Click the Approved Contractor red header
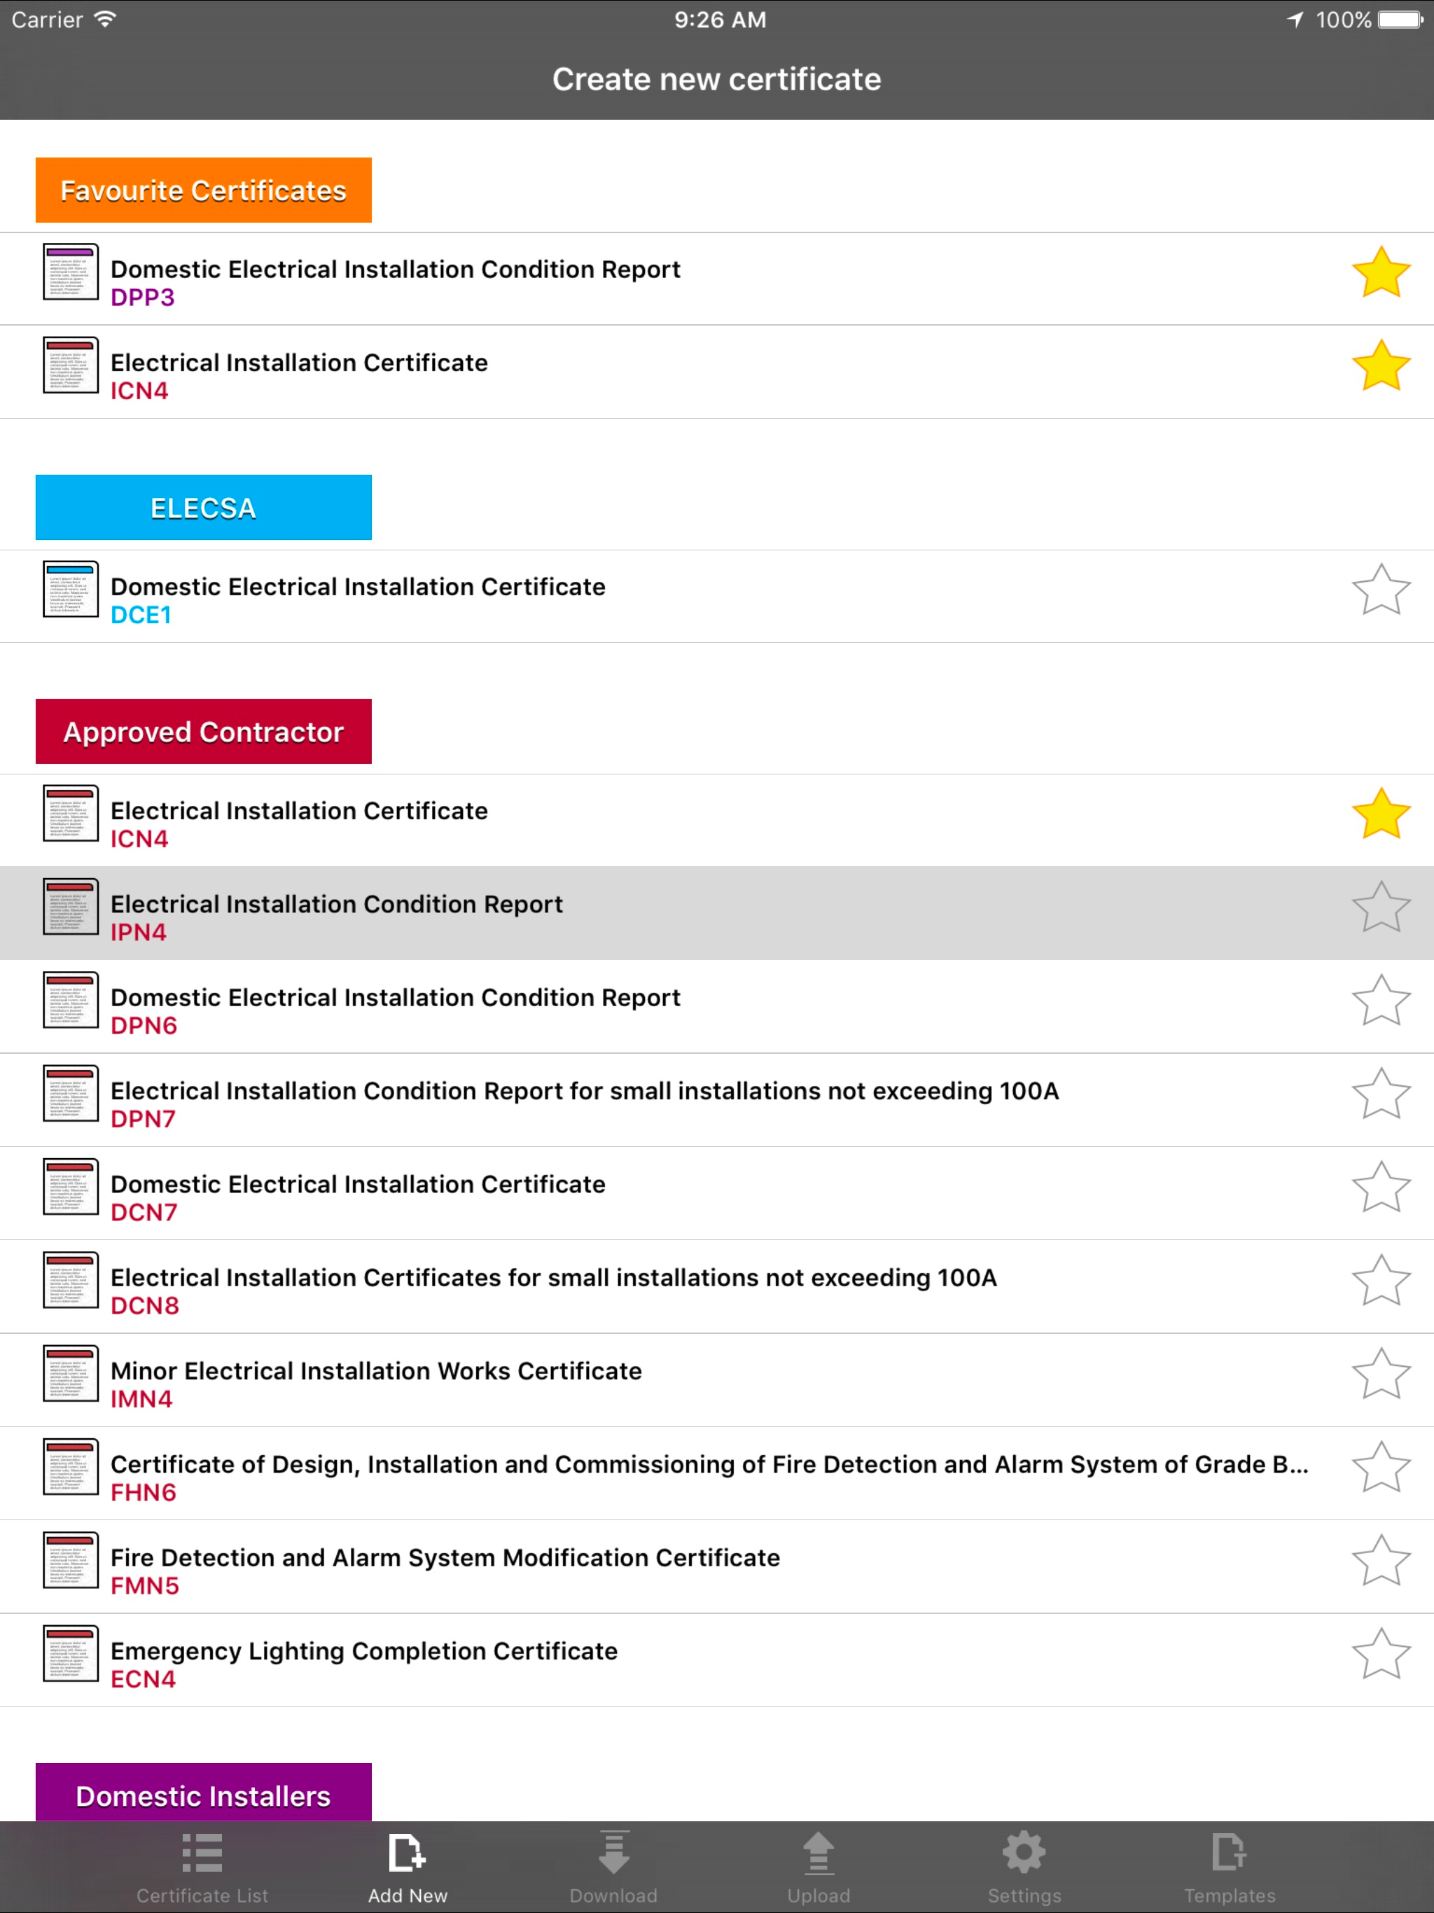Screen dimensions: 1434x1913 203,732
